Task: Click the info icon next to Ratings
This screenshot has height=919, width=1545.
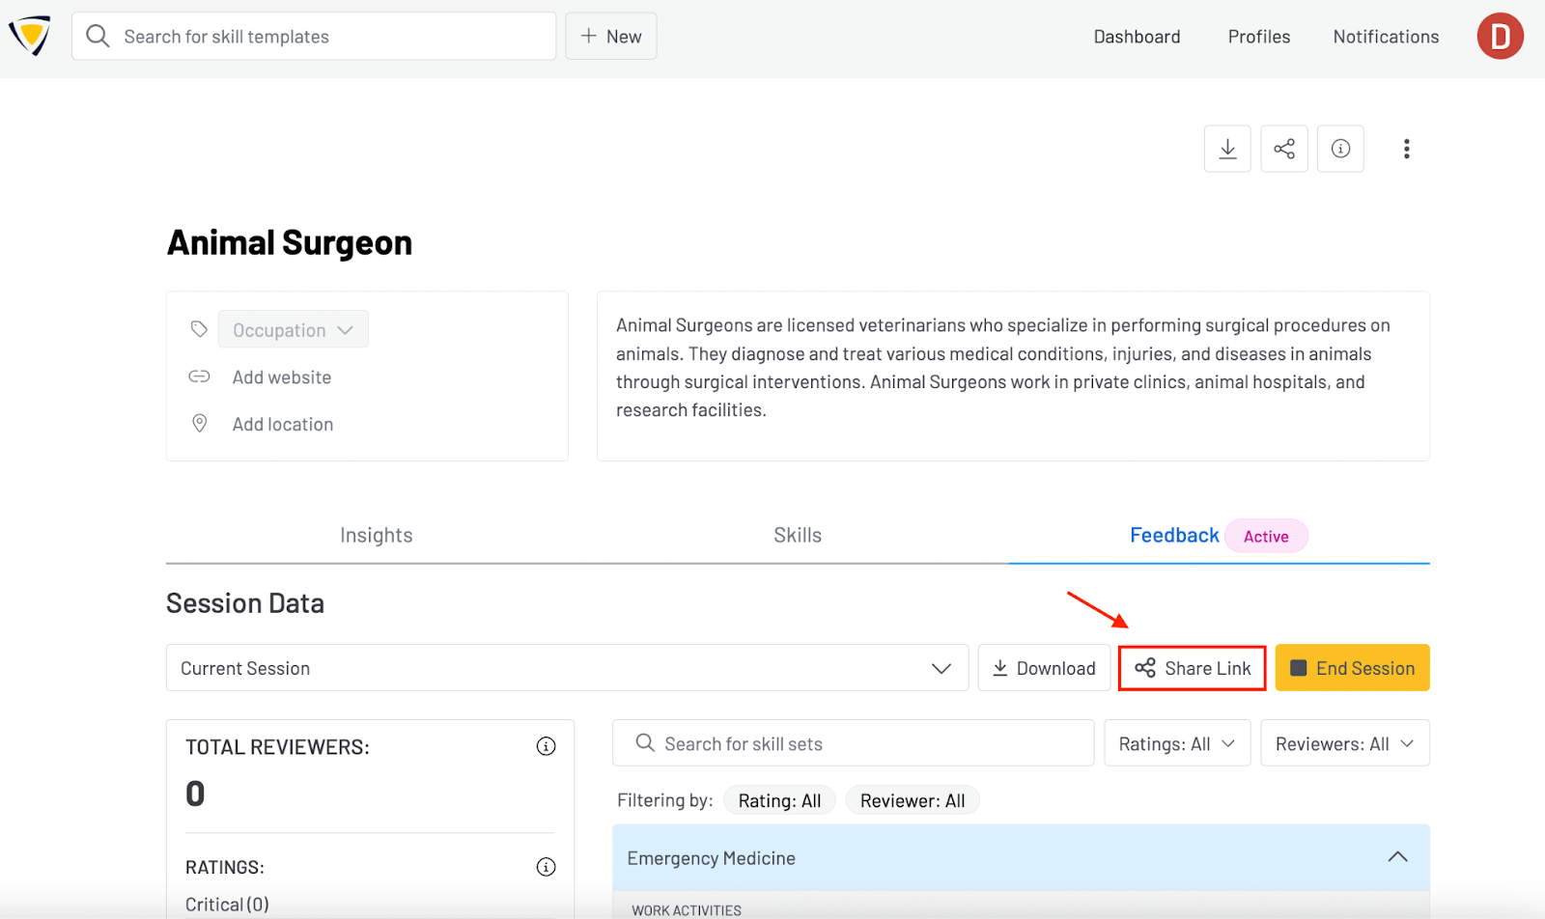Action: click(x=546, y=866)
